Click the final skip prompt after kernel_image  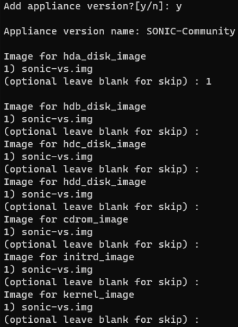tap(102, 320)
